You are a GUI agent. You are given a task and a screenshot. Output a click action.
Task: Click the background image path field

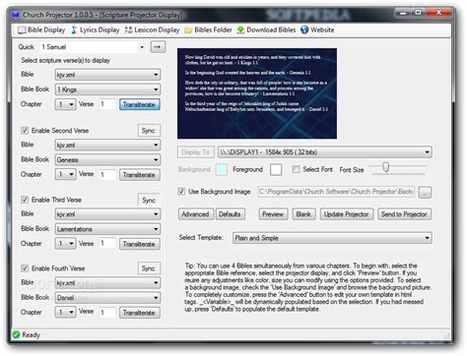point(336,192)
